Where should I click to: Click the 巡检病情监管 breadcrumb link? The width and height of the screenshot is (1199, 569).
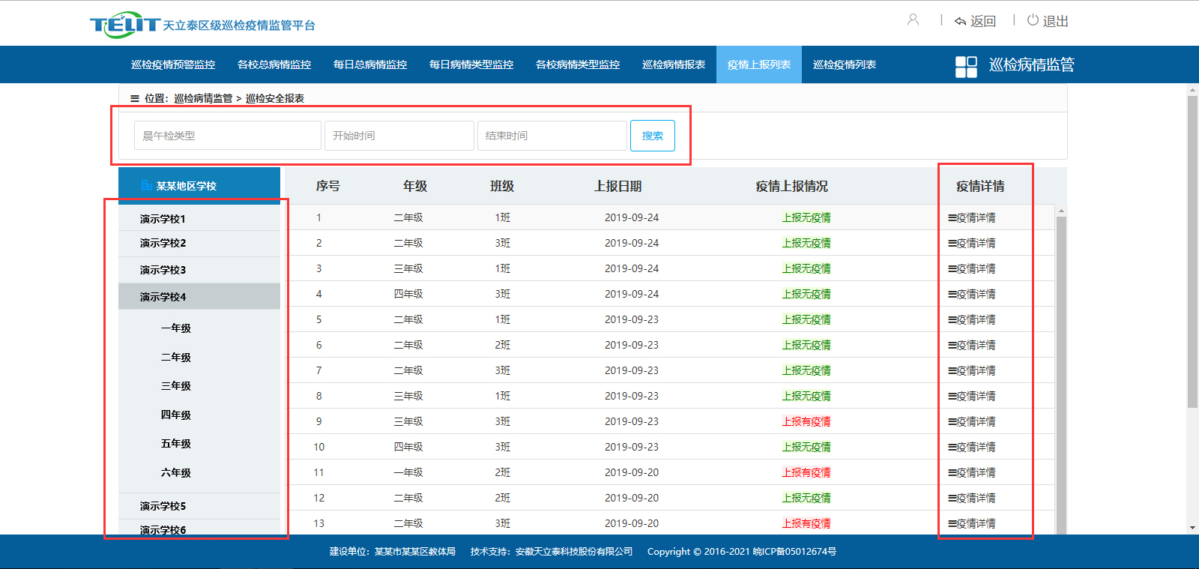[203, 98]
